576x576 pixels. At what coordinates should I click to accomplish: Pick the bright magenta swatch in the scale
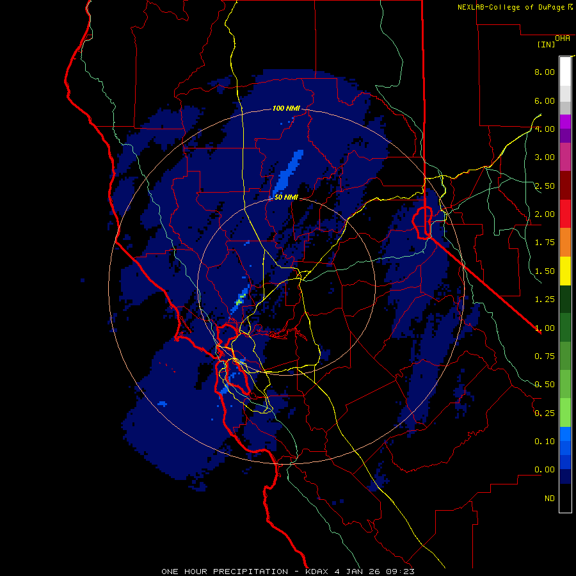point(565,122)
